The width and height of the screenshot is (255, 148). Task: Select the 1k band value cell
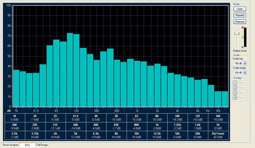point(157,127)
